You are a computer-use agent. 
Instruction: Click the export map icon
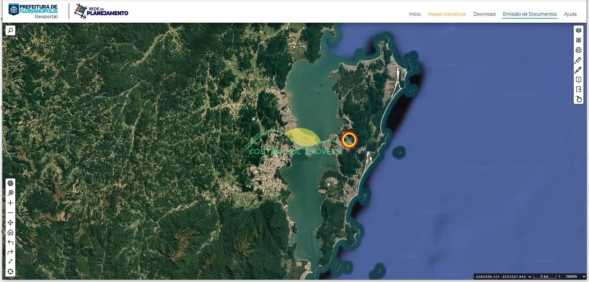(x=578, y=90)
